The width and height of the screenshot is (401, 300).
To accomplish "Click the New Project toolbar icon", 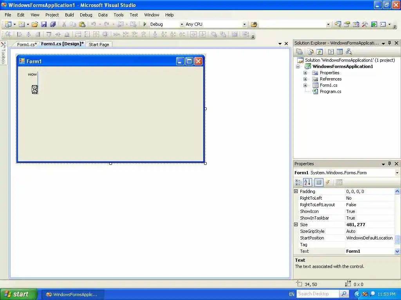I will [8, 24].
